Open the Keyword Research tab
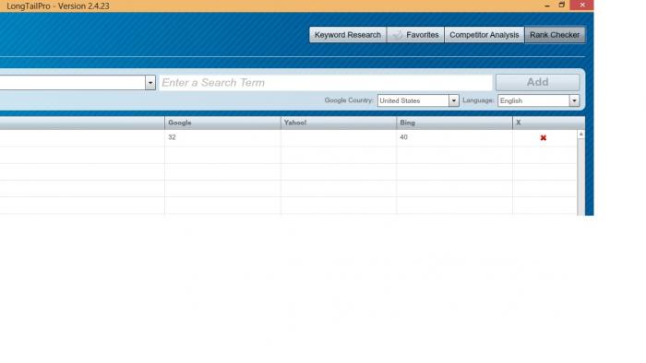The height and width of the screenshot is (363, 646). pos(348,35)
